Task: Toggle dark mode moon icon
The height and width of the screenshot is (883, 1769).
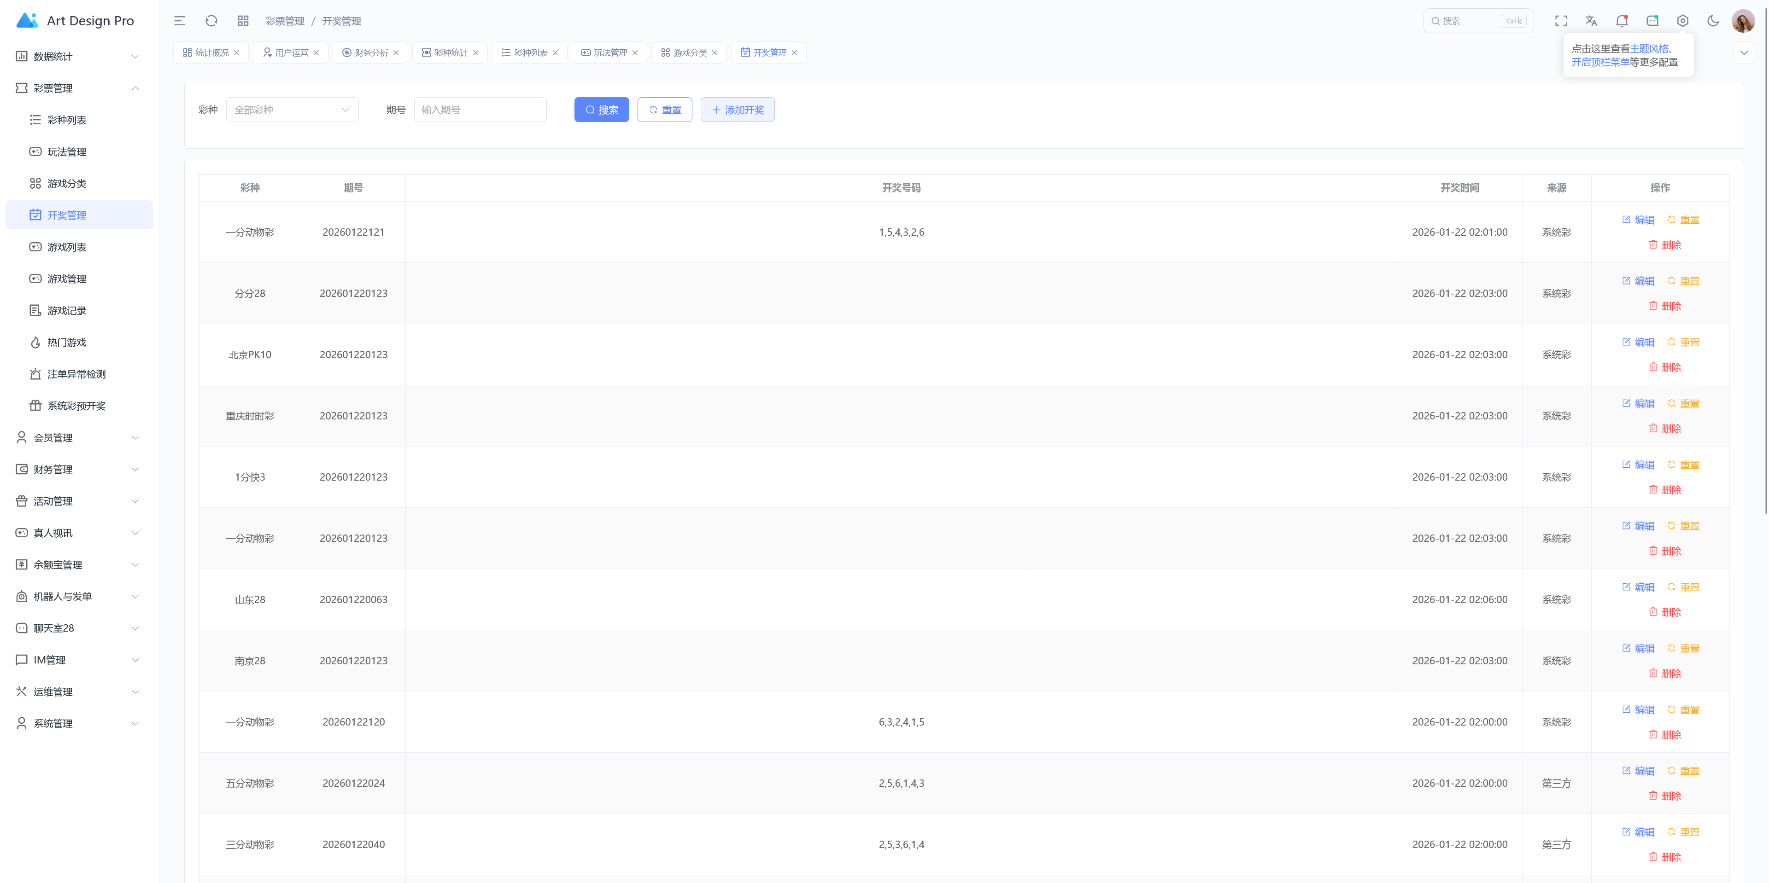Action: click(1713, 21)
